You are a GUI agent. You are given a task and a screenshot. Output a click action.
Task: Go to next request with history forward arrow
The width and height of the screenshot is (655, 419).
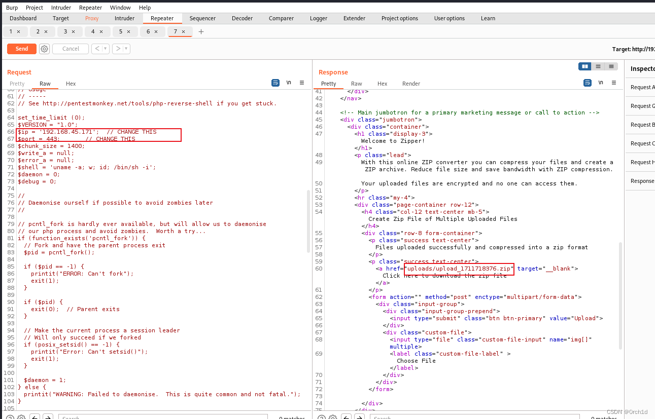[x=118, y=49]
